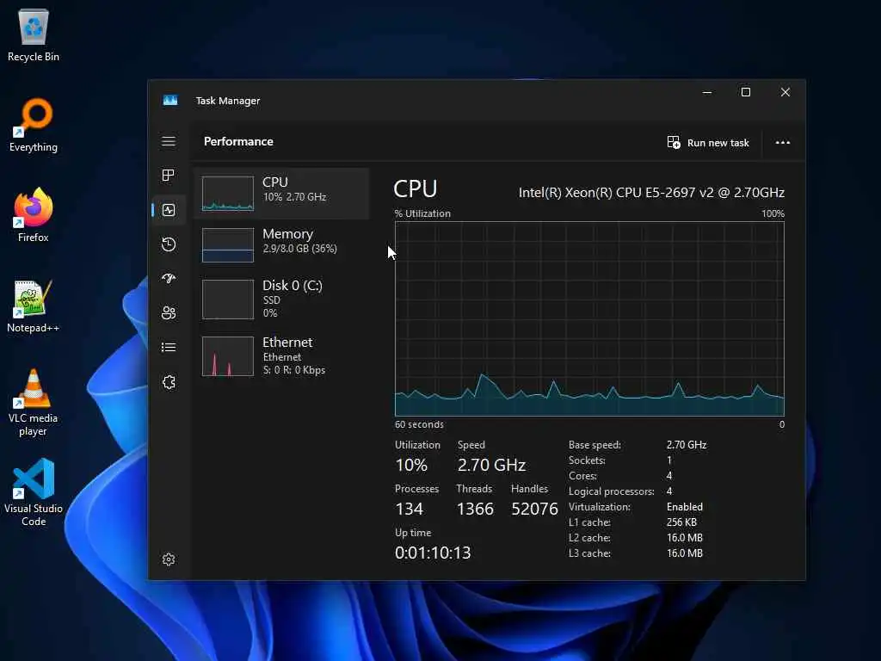Click the 134 processes value
This screenshot has height=661, width=881.
pyautogui.click(x=409, y=509)
